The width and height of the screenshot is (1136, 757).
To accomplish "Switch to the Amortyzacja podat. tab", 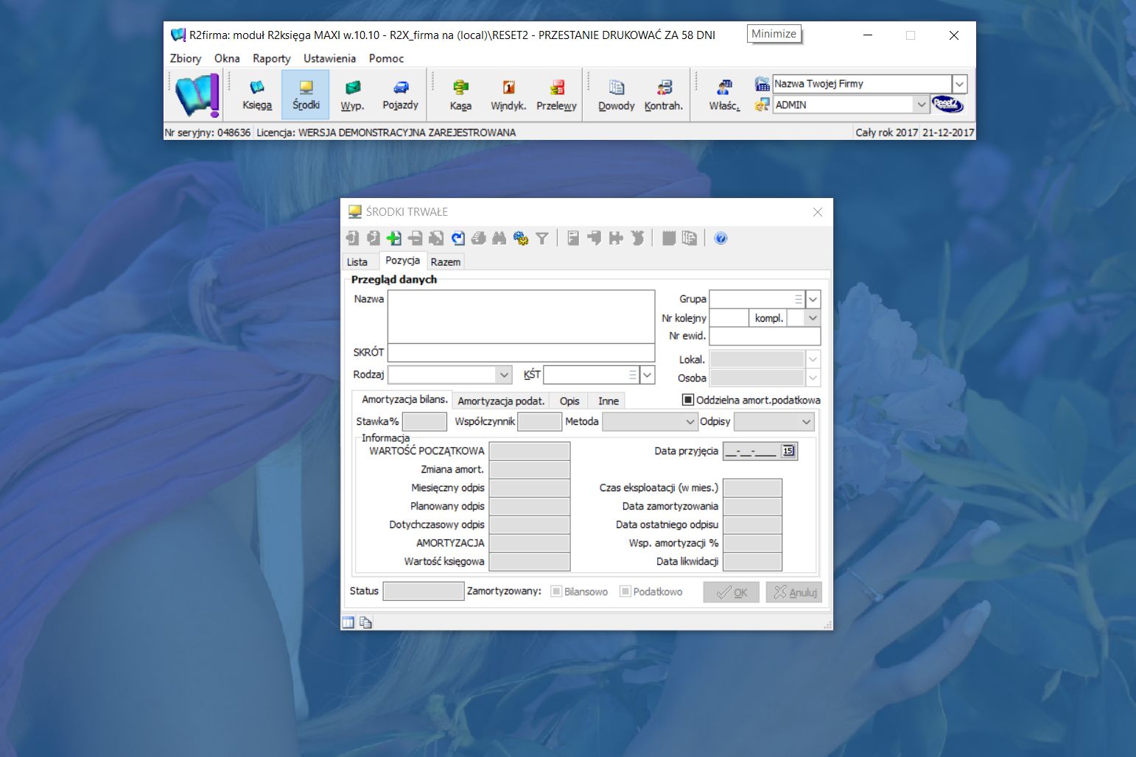I will point(500,401).
